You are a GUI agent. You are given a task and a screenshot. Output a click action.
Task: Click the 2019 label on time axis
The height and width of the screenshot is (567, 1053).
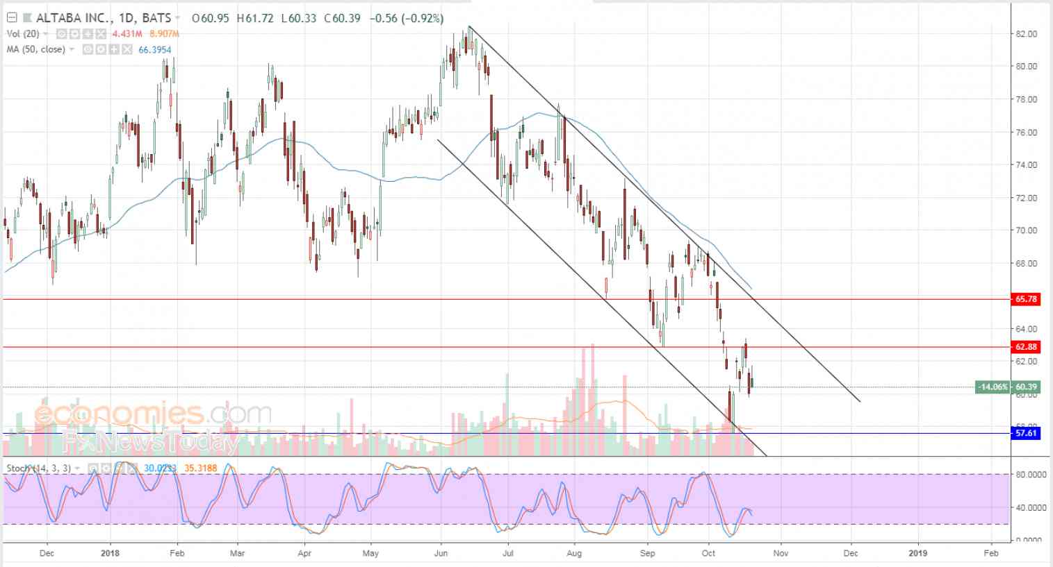click(x=917, y=553)
